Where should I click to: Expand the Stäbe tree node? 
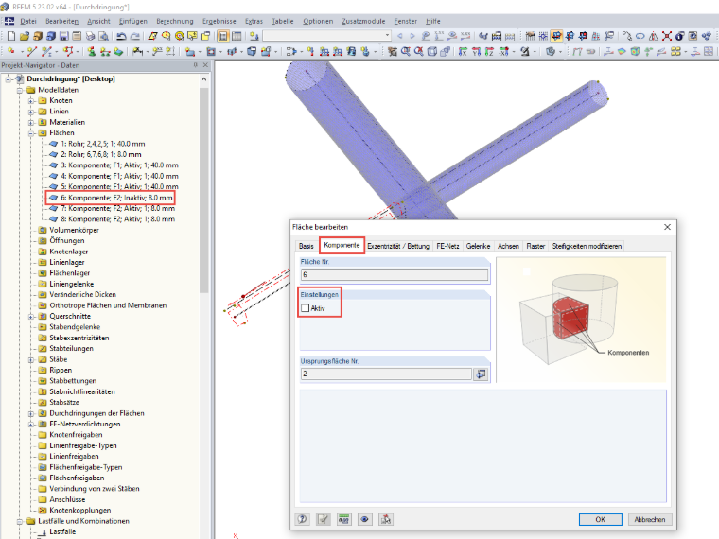[x=30, y=359]
